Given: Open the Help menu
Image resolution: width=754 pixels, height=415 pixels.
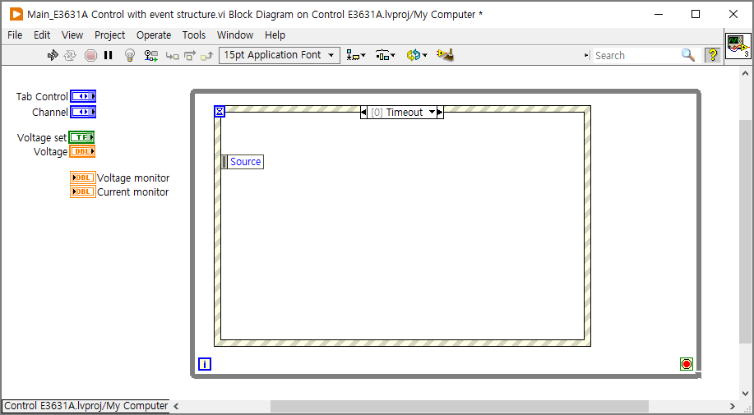Looking at the screenshot, I should 275,35.
